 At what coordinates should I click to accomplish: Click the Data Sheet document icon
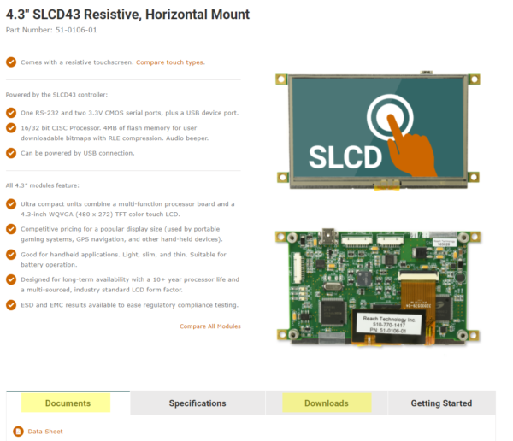coord(18,432)
